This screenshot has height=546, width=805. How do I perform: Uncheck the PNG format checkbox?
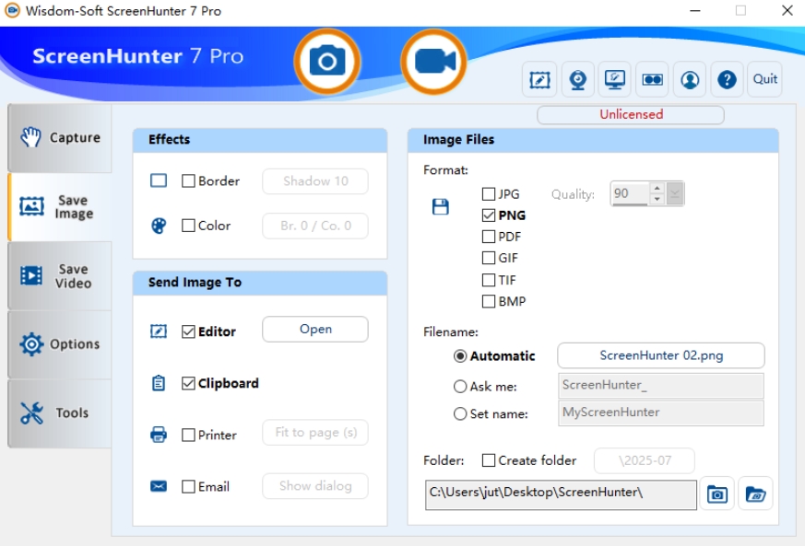[x=489, y=215]
